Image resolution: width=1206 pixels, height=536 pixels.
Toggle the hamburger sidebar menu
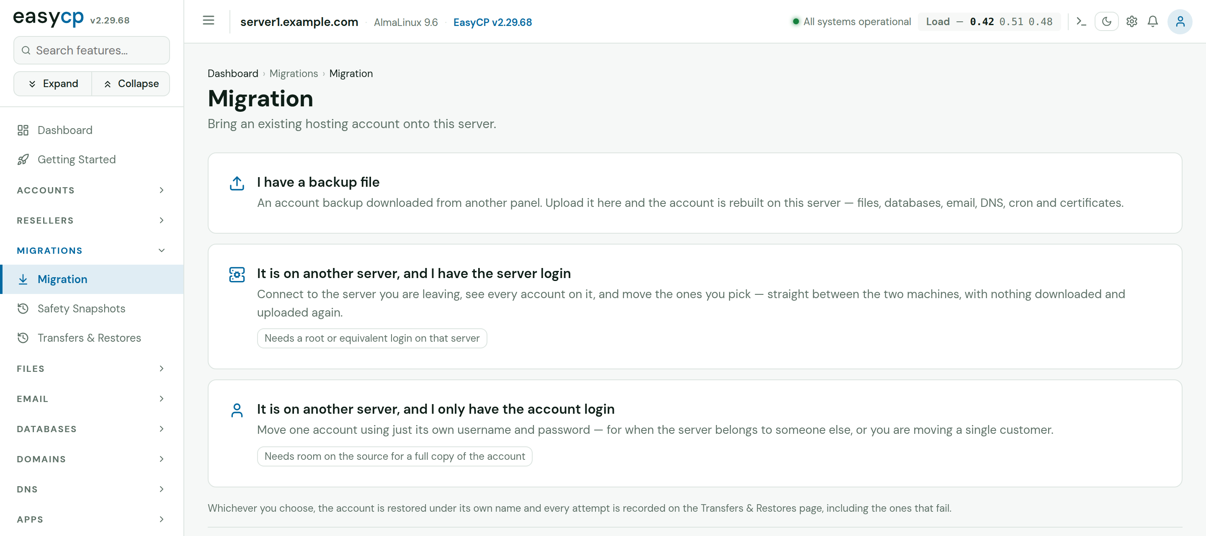(209, 21)
